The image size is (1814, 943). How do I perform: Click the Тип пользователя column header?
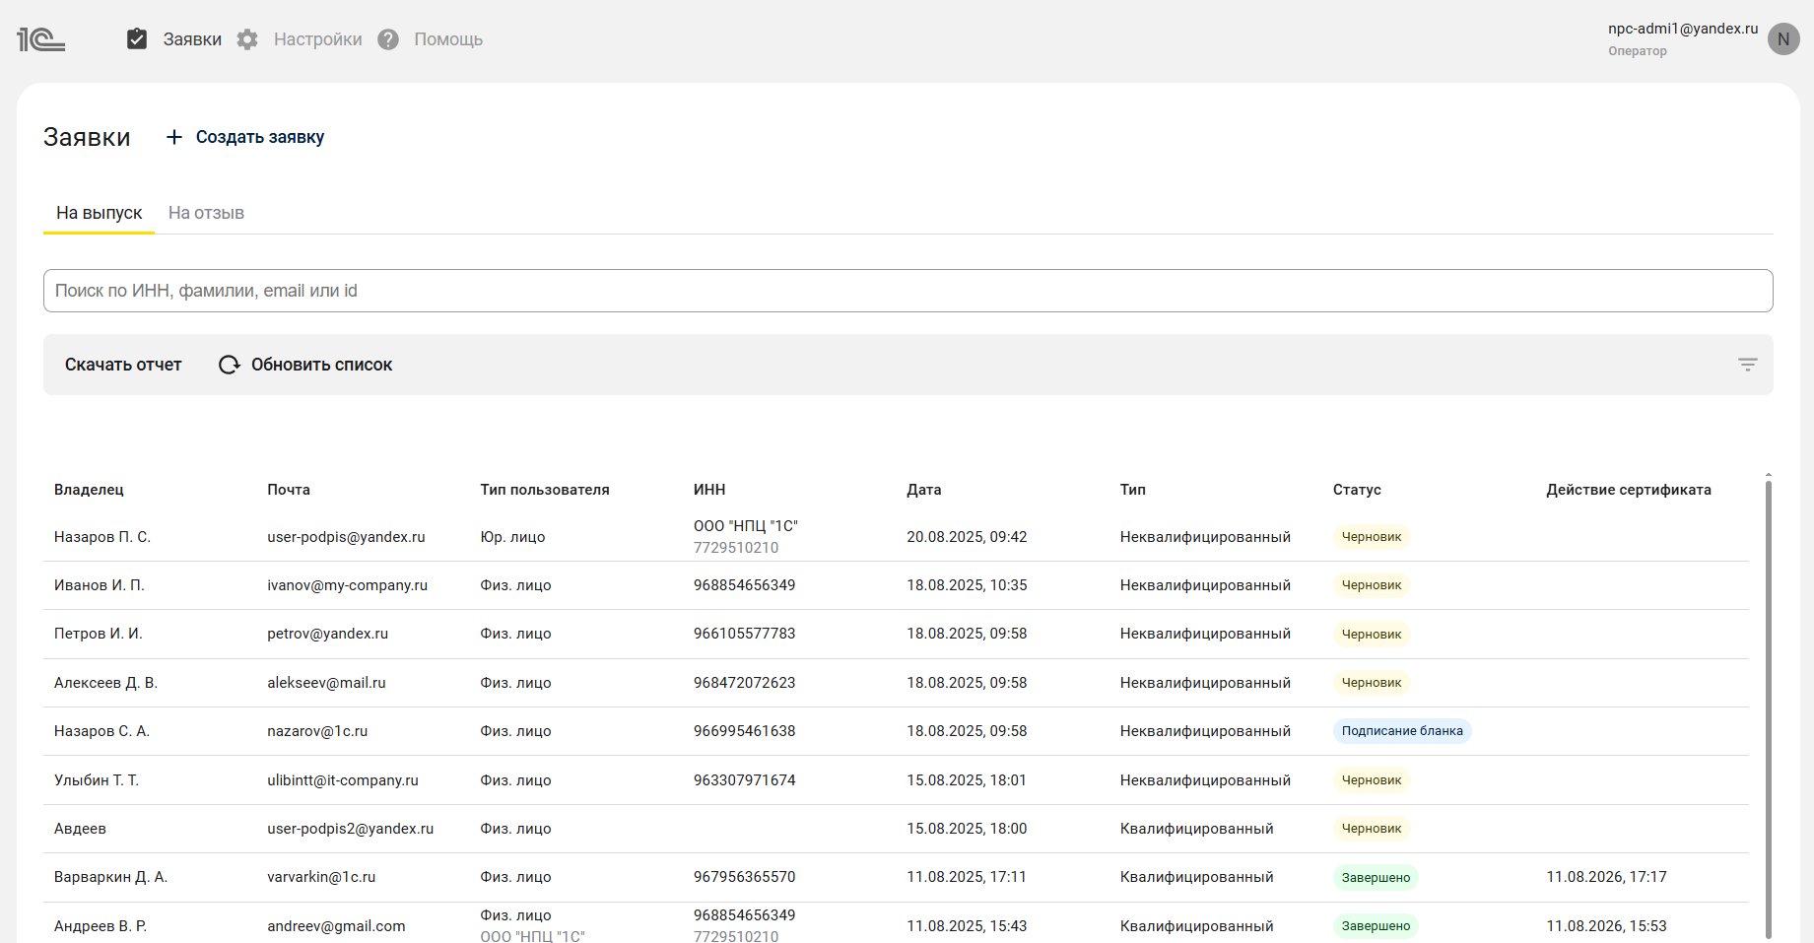[545, 490]
